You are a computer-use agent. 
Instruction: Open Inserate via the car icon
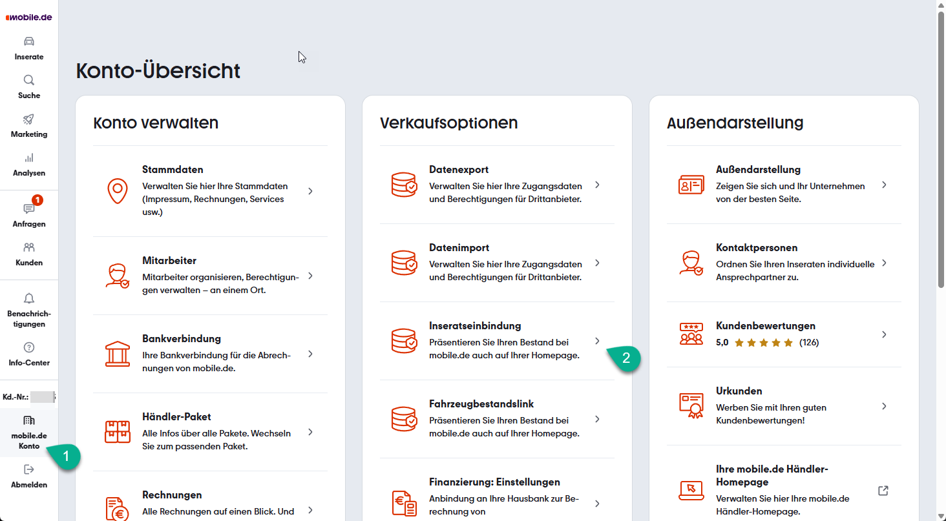pyautogui.click(x=29, y=42)
